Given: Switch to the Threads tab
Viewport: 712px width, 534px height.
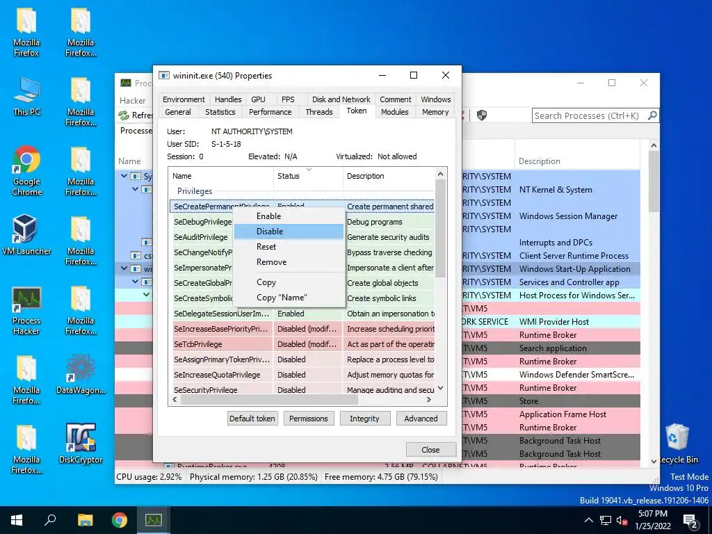Looking at the screenshot, I should 318,112.
